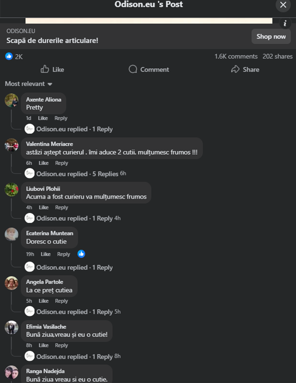
Task: Expand Odison.eu's reply under Angela Partole's comment
Action: click(74, 312)
